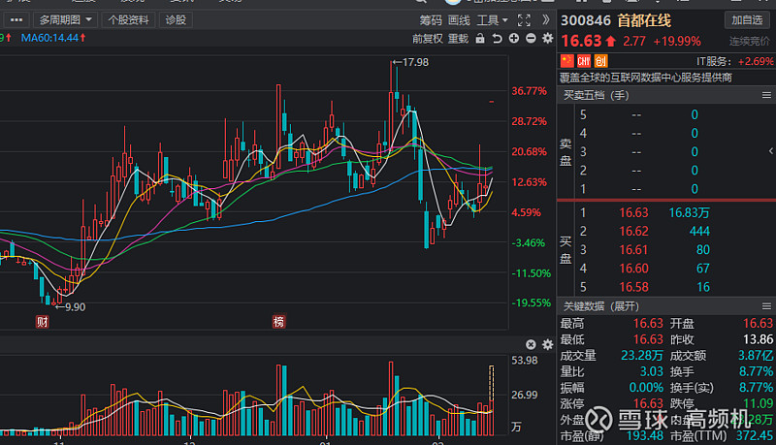
Task: Select buy level 1 price 16.63
Action: coord(633,212)
